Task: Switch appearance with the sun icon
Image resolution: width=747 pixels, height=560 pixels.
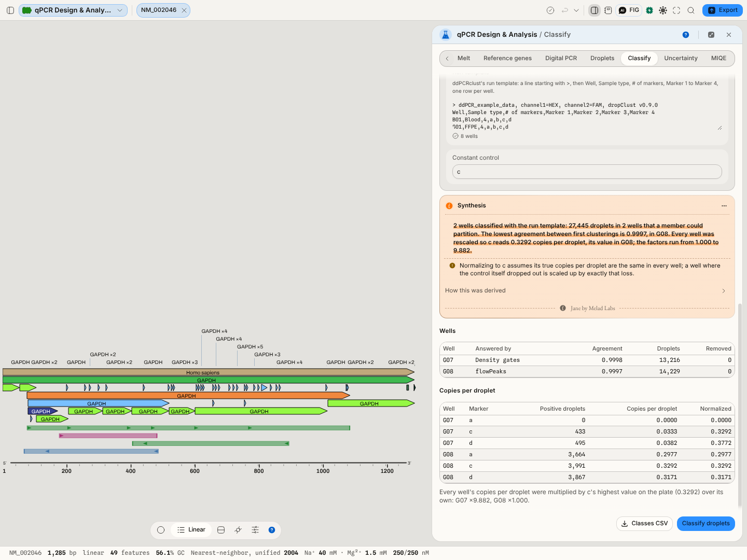Action: [x=663, y=10]
